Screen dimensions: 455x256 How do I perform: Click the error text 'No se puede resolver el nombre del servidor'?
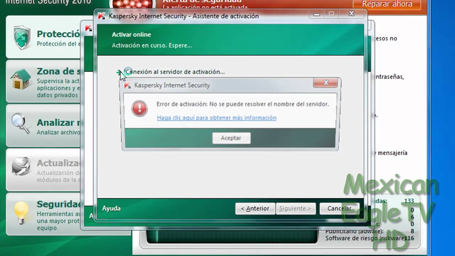(269, 104)
